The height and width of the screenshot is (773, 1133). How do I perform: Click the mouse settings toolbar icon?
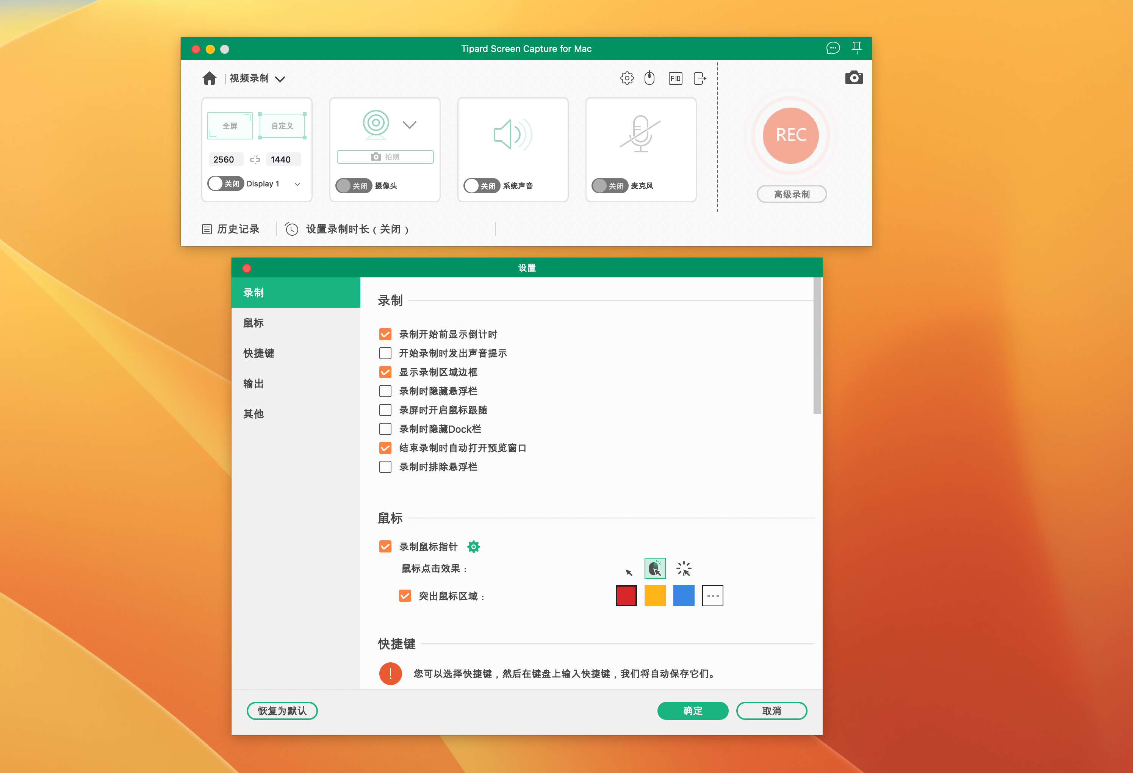[649, 78]
